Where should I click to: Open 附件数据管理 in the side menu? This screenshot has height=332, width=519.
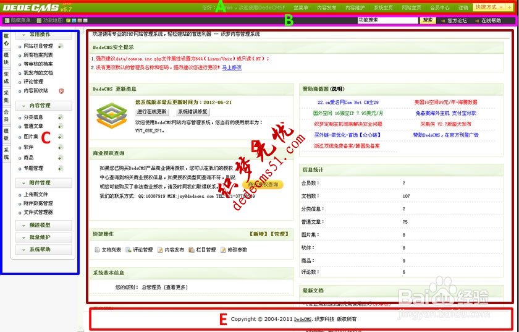(38, 203)
